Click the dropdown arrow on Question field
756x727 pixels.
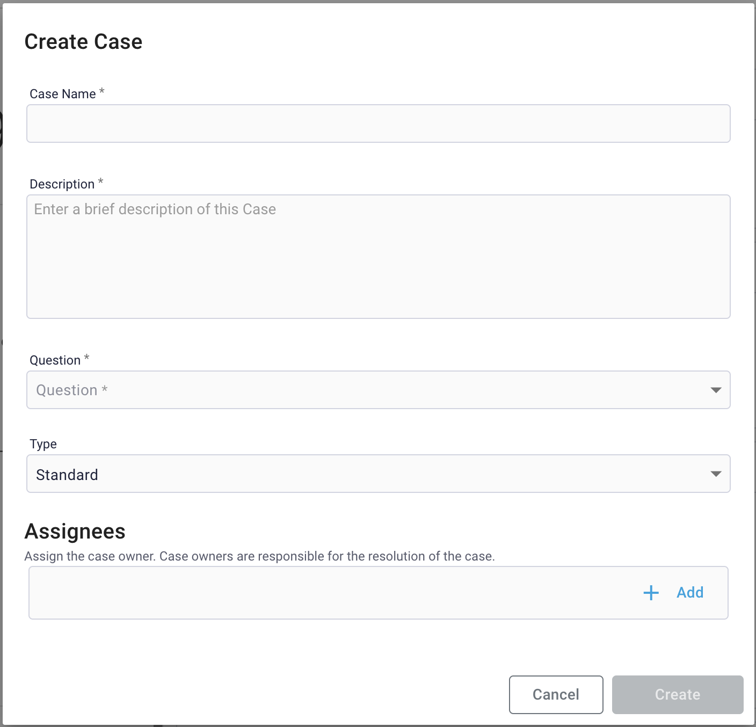(x=715, y=390)
